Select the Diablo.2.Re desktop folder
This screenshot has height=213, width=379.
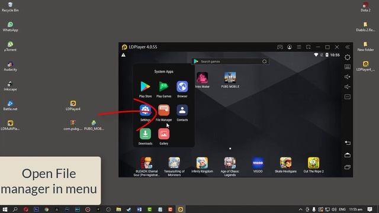click(365, 27)
